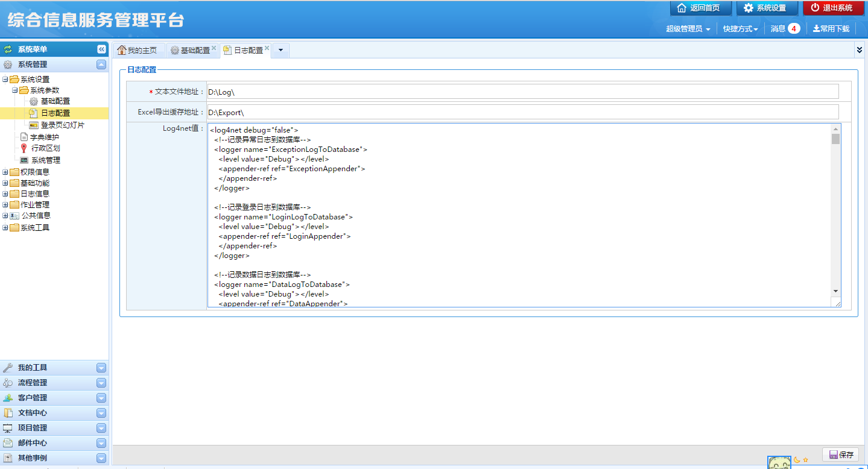The width and height of the screenshot is (868, 469).
Task: Open 消息 notifications with 4 badge
Action: click(785, 28)
